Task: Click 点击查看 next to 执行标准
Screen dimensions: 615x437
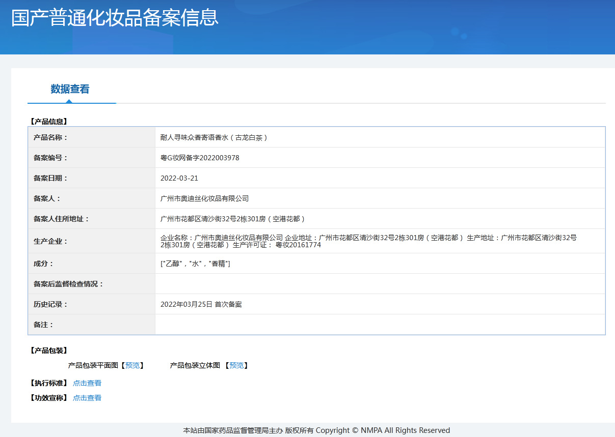Action: pyautogui.click(x=87, y=383)
